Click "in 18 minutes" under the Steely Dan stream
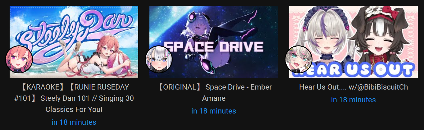 [x=74, y=122]
